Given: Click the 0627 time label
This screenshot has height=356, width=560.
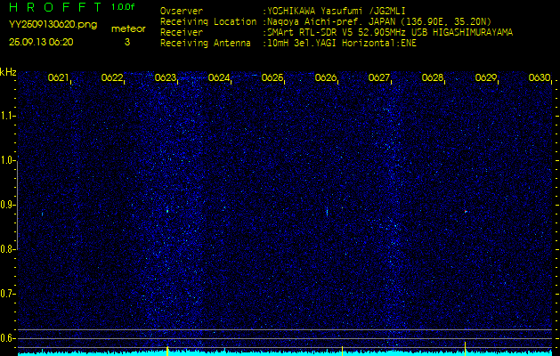Looking at the screenshot, I should (379, 77).
